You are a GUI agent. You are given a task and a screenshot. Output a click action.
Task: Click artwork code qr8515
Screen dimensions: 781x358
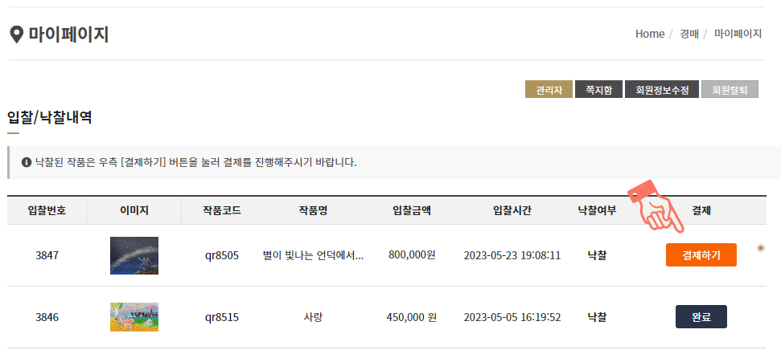222,317
